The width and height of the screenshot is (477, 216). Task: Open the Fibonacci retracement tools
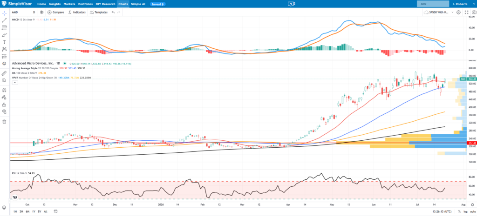coord(4,27)
